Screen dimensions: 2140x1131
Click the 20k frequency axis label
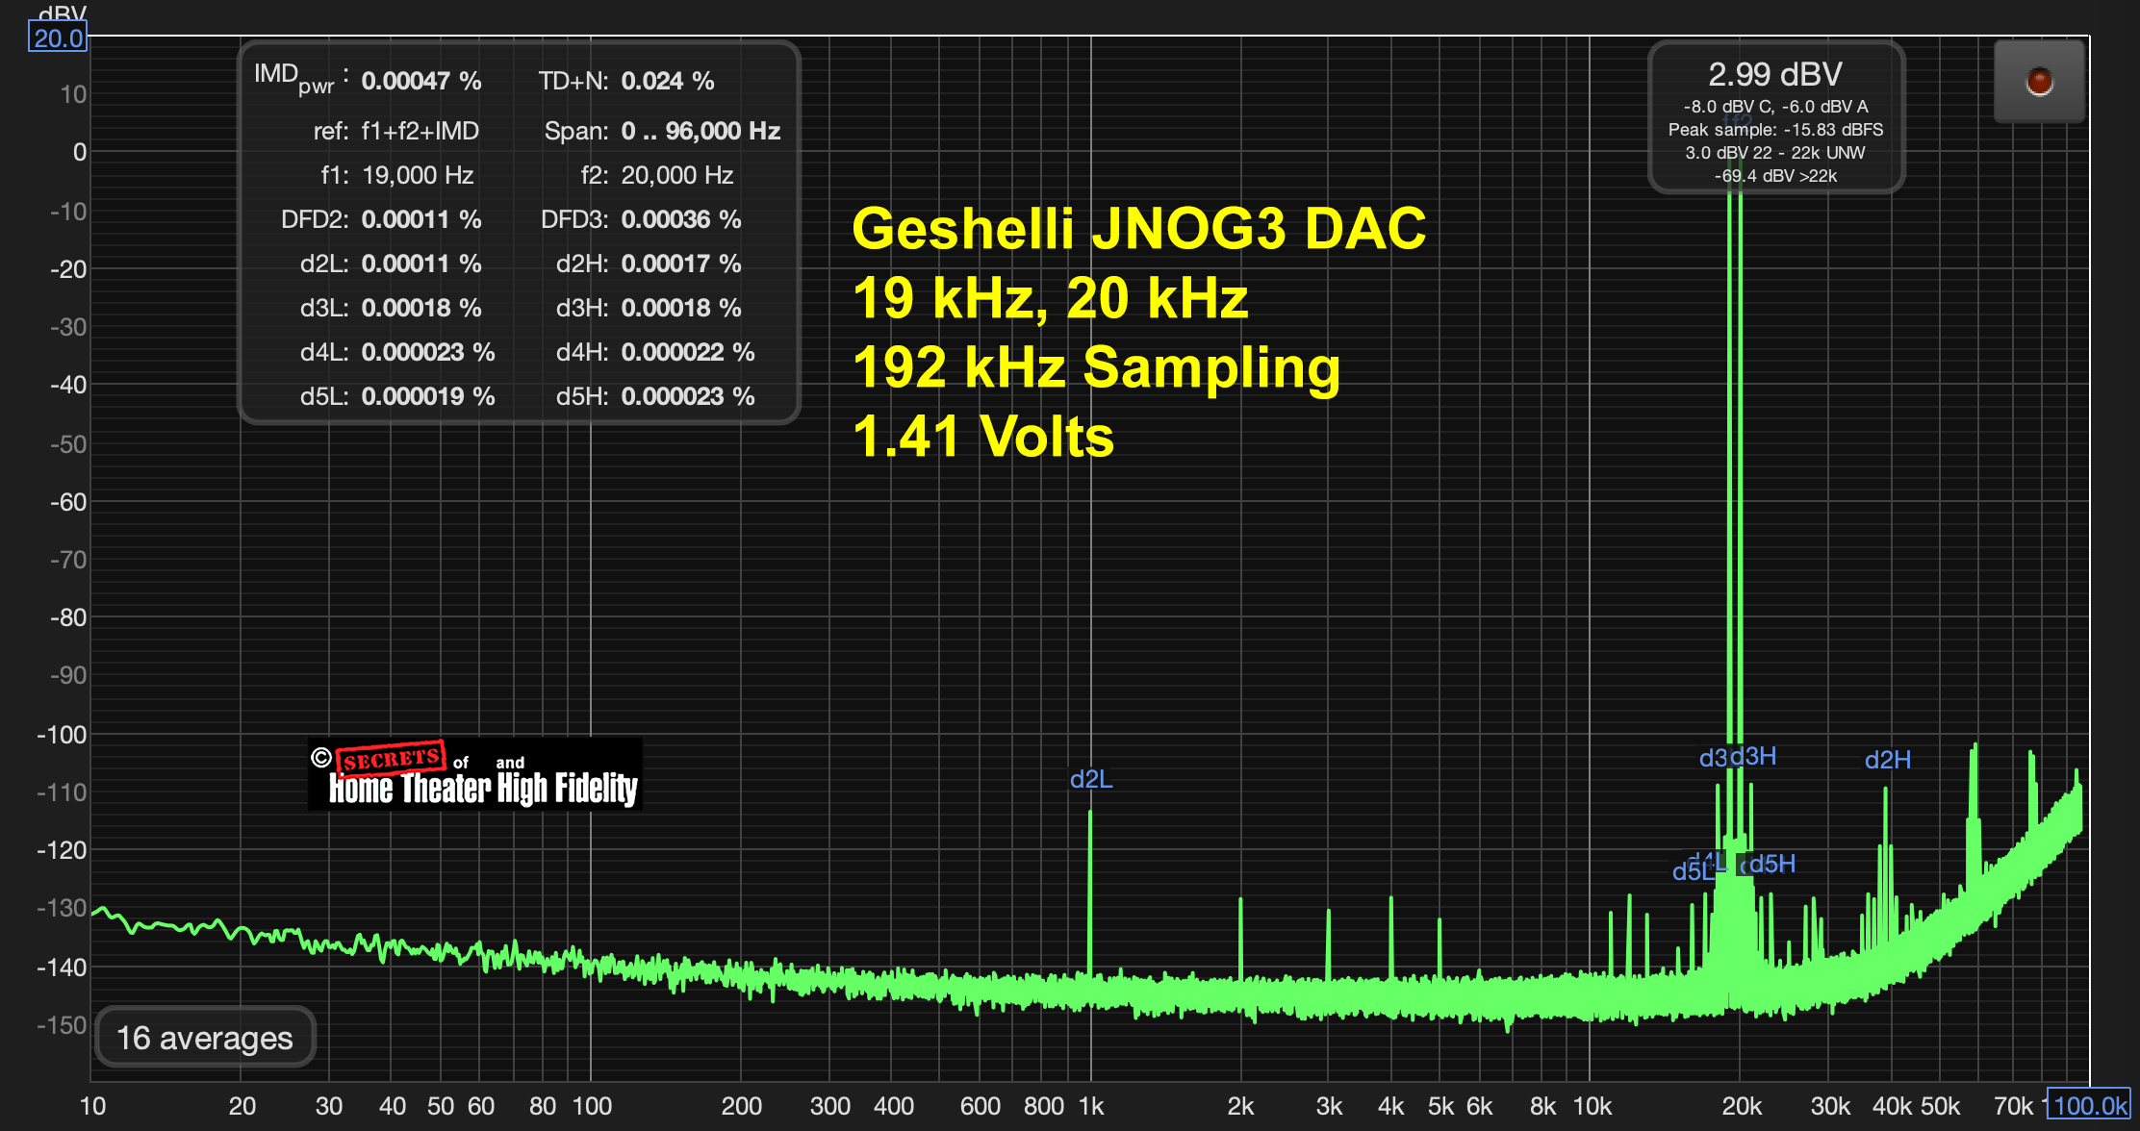click(x=1742, y=1106)
